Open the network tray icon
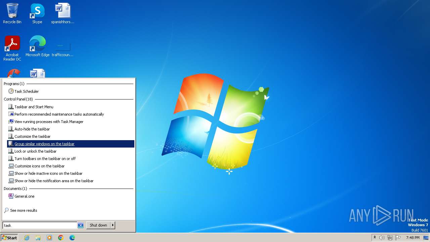Screen dimensions: 430x242 pyautogui.click(x=390, y=238)
